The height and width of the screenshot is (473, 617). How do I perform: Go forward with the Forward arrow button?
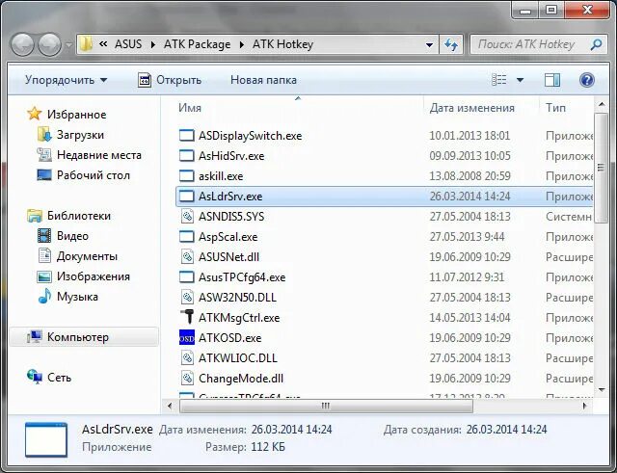click(49, 44)
